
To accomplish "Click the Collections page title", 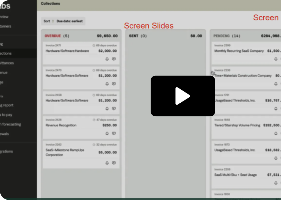I will click(50, 3).
